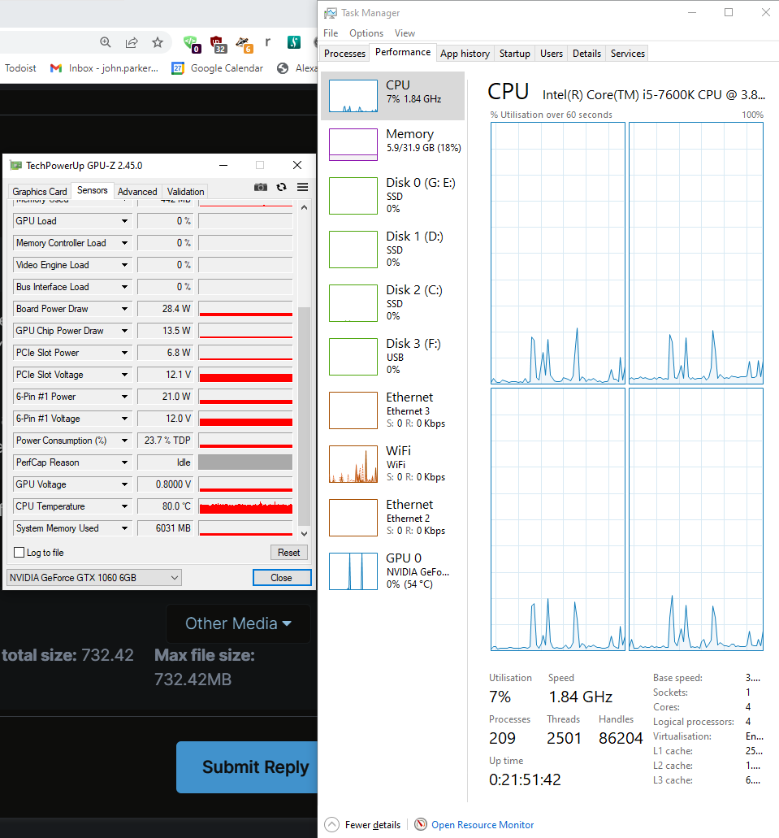Select Disk 0 (G: E:) item
779x838 pixels.
pos(392,196)
